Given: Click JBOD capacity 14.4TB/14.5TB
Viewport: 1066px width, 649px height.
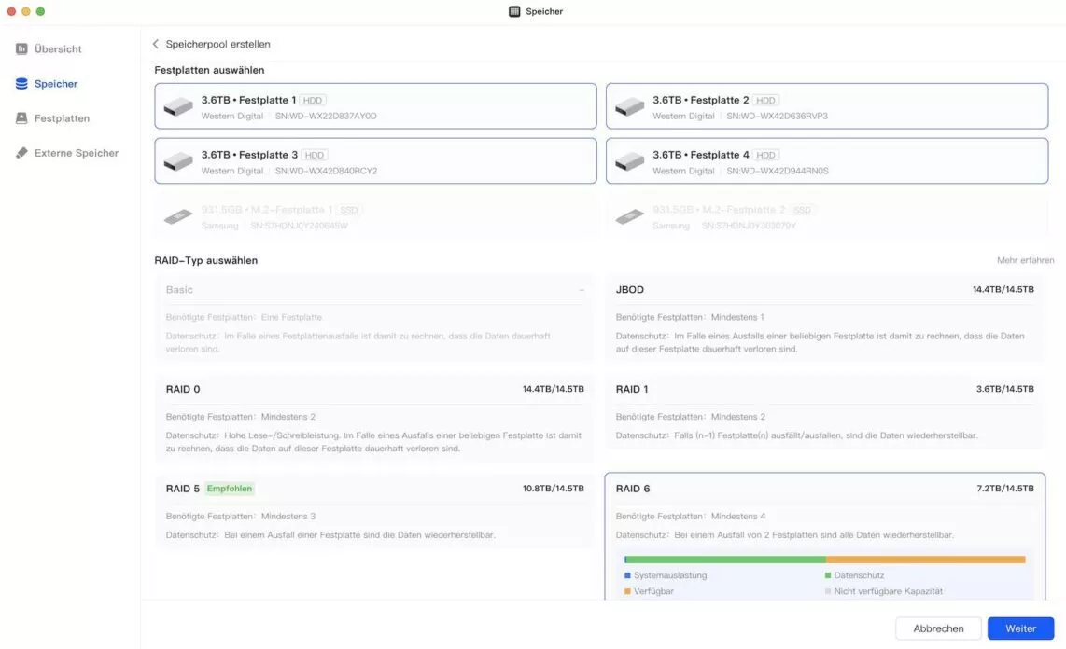Looking at the screenshot, I should coord(1003,289).
